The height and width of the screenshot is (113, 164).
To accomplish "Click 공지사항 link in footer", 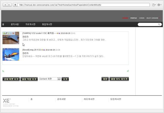I will pos(61,99).
